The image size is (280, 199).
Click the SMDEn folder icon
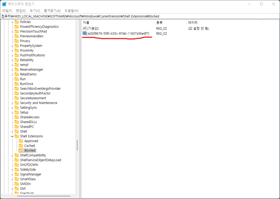point(17,184)
